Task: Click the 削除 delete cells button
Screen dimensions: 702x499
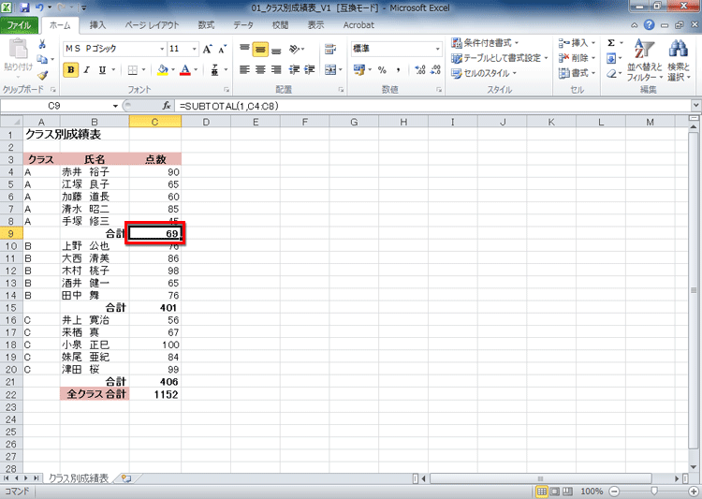Action: (x=577, y=58)
